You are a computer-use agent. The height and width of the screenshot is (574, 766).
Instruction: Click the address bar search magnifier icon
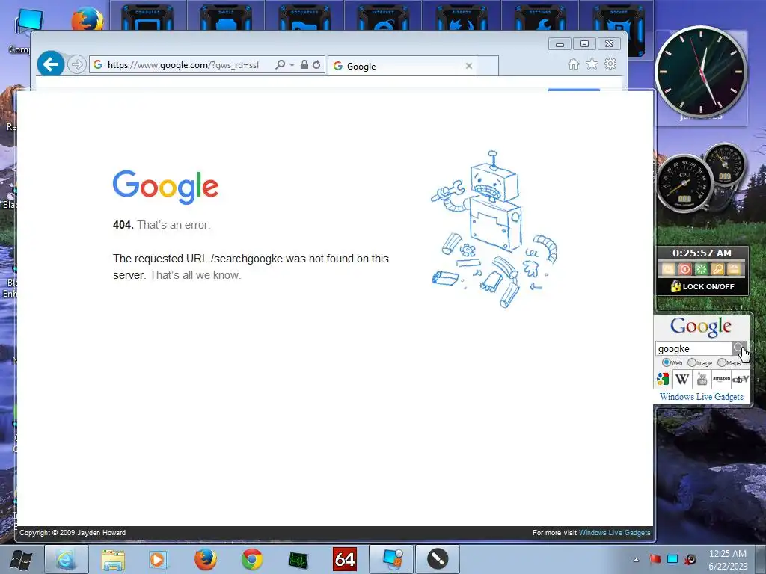[x=280, y=64]
